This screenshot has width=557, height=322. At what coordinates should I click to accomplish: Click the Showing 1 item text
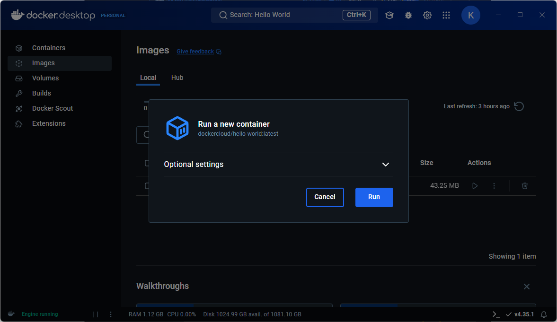click(x=512, y=256)
